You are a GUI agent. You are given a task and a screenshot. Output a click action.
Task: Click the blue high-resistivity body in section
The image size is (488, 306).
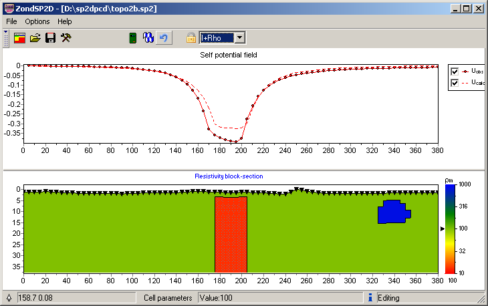pyautogui.click(x=392, y=212)
